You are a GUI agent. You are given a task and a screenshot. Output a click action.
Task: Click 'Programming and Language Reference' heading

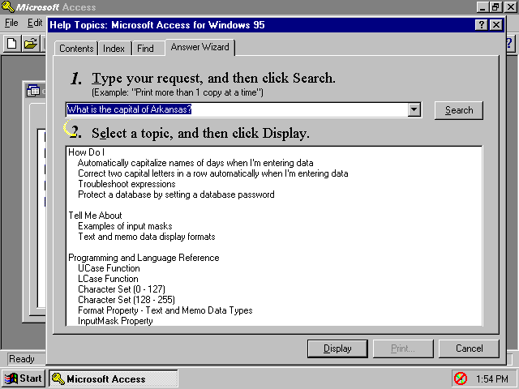point(144,258)
